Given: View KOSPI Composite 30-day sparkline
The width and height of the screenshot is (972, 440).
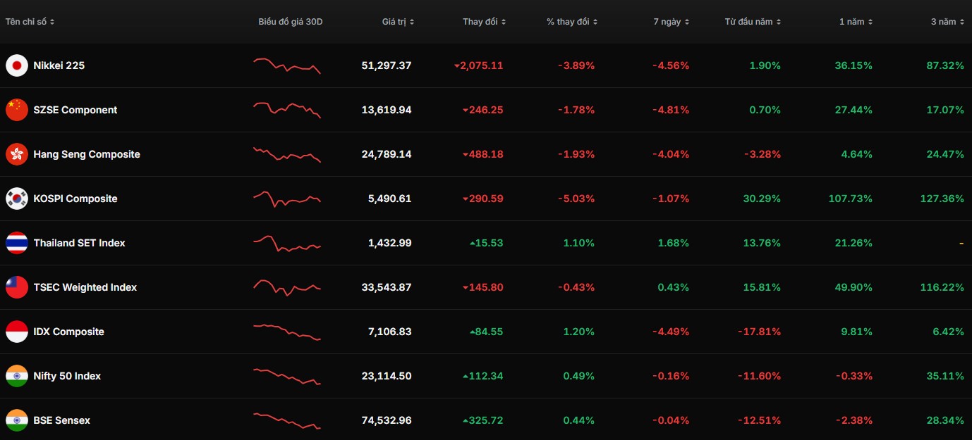Looking at the screenshot, I should click(x=287, y=199).
